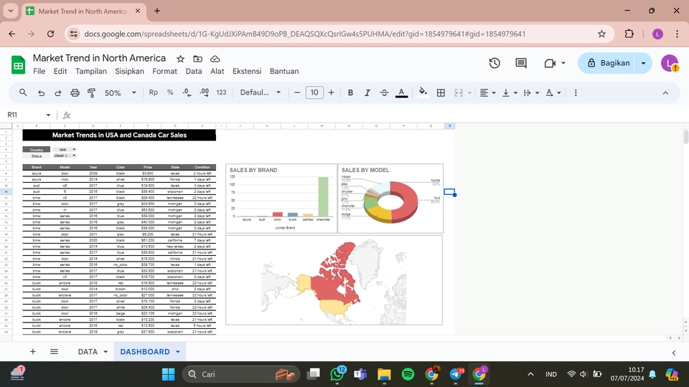Show the side panel arrow
The height and width of the screenshot is (387, 689).
pos(674,353)
